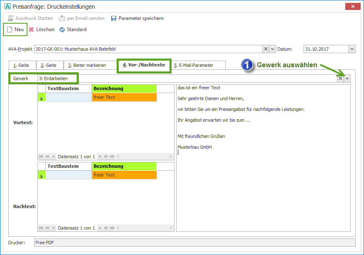364x255 pixels.
Task: Click the per Email senden icon
Action: click(x=62, y=18)
